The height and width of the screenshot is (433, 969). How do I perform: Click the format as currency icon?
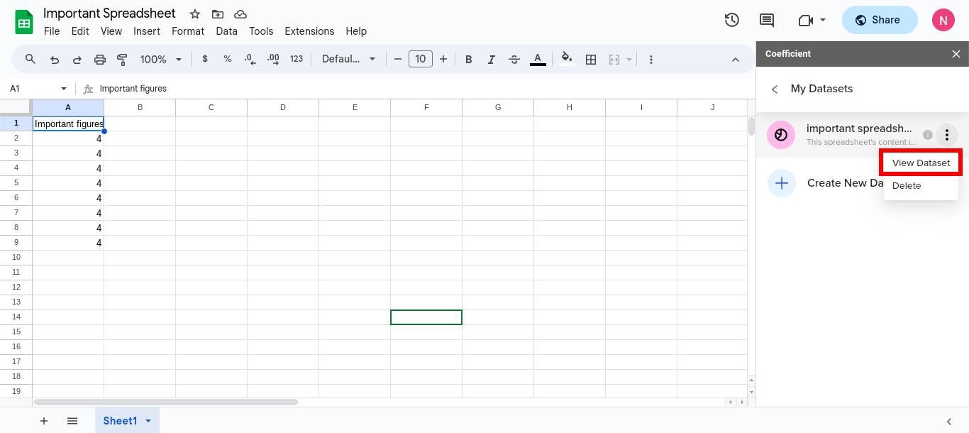click(x=205, y=59)
